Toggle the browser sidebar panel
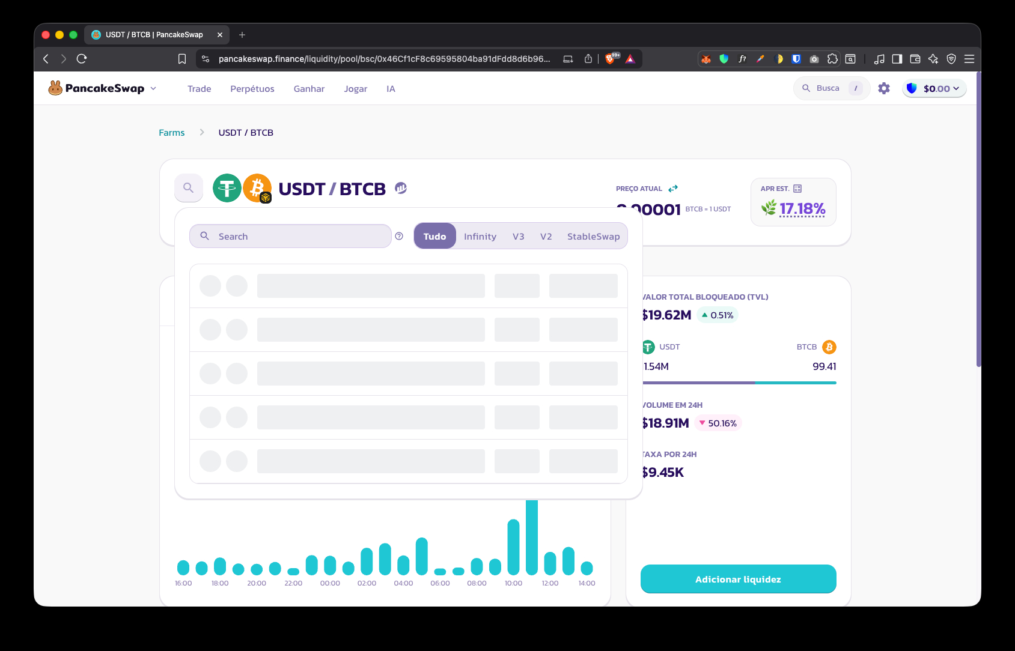The image size is (1015, 651). [x=897, y=59]
